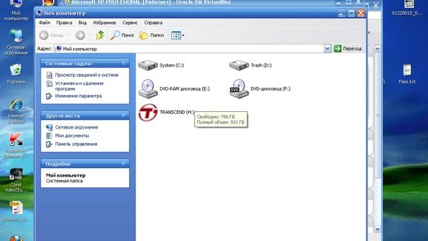
Task: Collapse the Подробно panel
Action: pyautogui.click(x=123, y=163)
